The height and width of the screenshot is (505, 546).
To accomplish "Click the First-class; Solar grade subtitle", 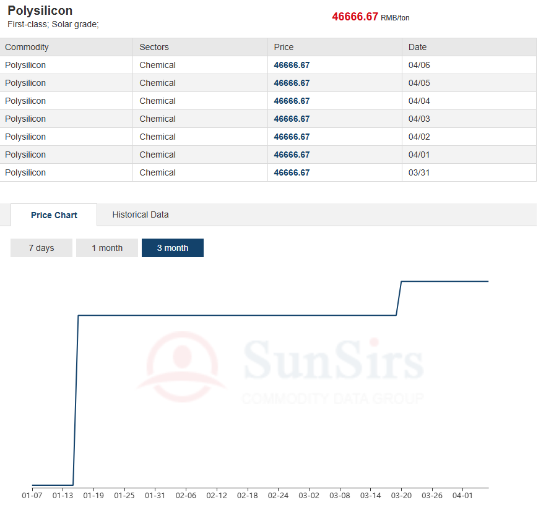I will tap(53, 24).
